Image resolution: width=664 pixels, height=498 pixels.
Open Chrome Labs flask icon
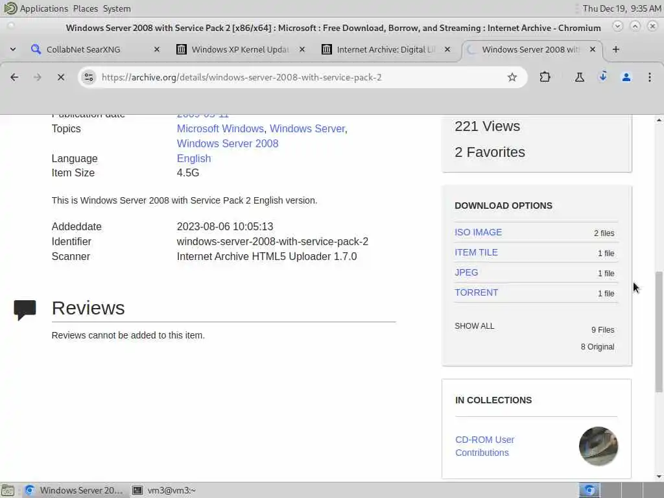coord(579,77)
